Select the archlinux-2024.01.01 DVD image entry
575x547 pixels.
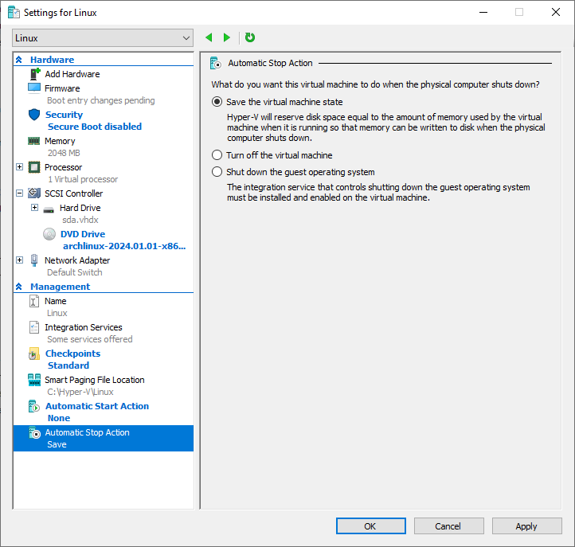click(124, 246)
